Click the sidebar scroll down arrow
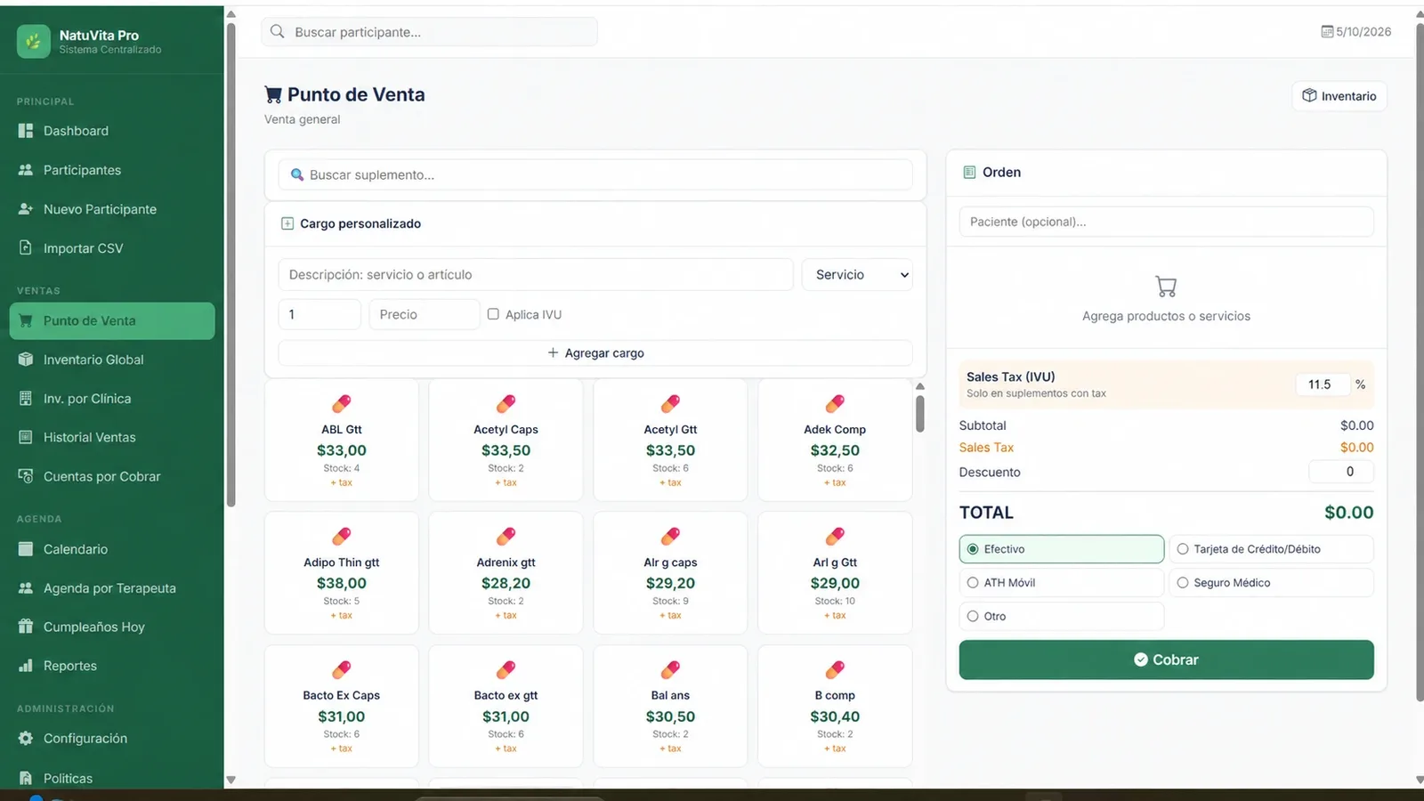 coord(231,781)
